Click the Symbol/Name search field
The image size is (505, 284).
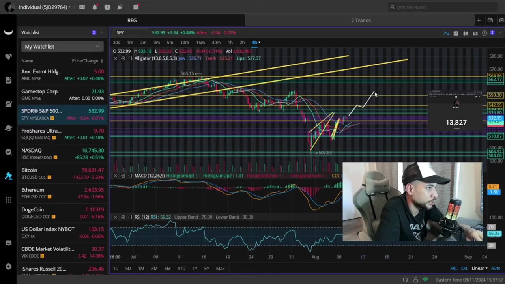coord(443,7)
